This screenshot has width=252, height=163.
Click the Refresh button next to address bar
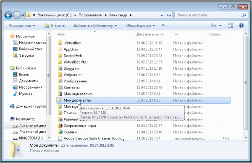(x=169, y=15)
